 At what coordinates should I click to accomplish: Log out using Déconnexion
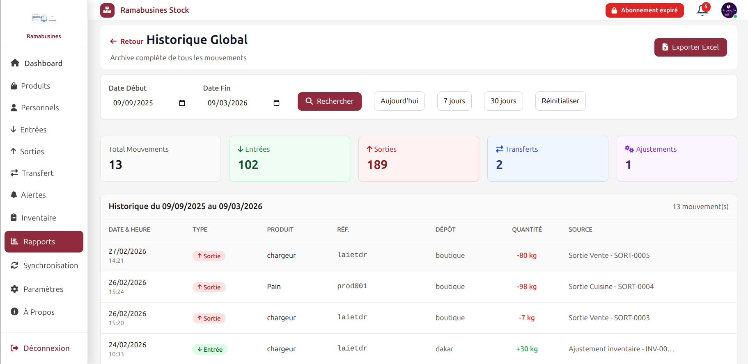46,348
